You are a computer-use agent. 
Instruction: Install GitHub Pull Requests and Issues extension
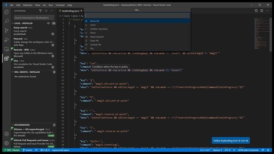[x=51, y=147]
